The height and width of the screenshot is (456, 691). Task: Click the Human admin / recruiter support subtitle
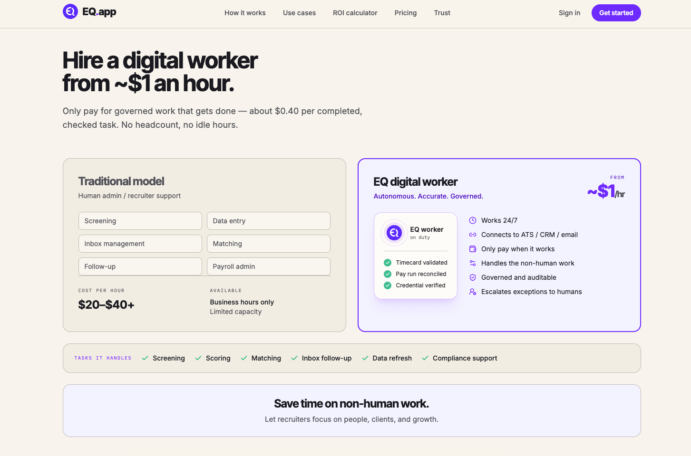[129, 196]
